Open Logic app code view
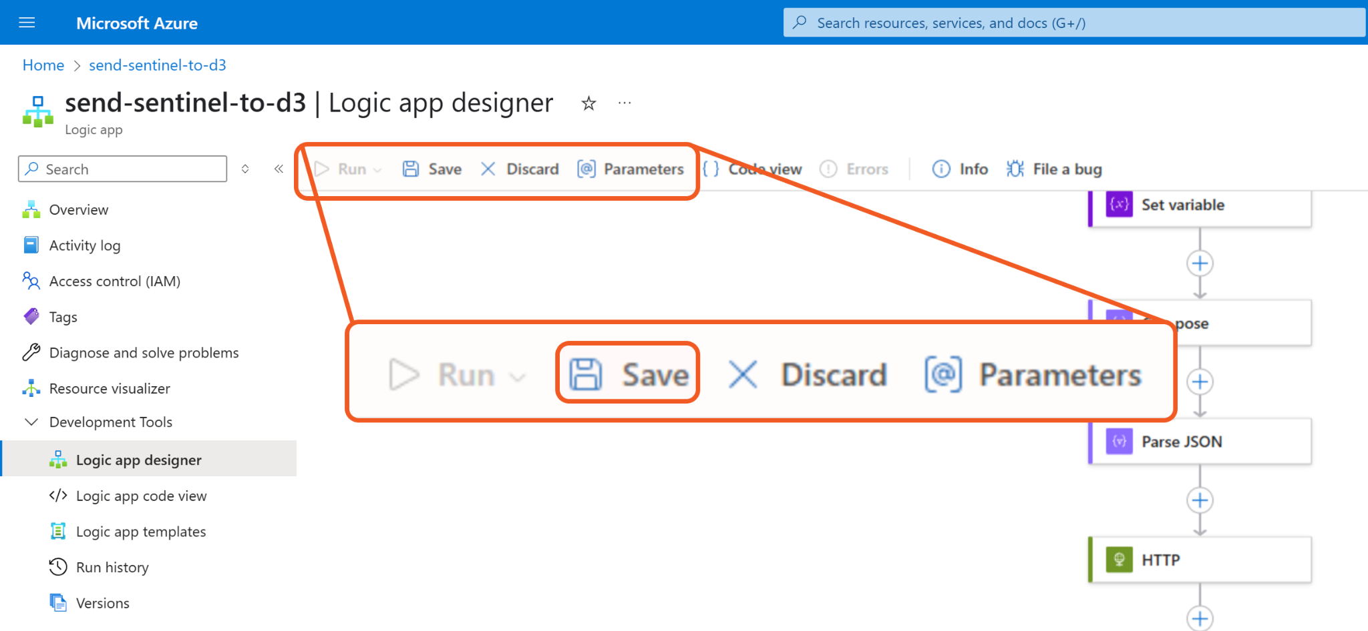Screen dimensions: 1368x631 tap(141, 496)
